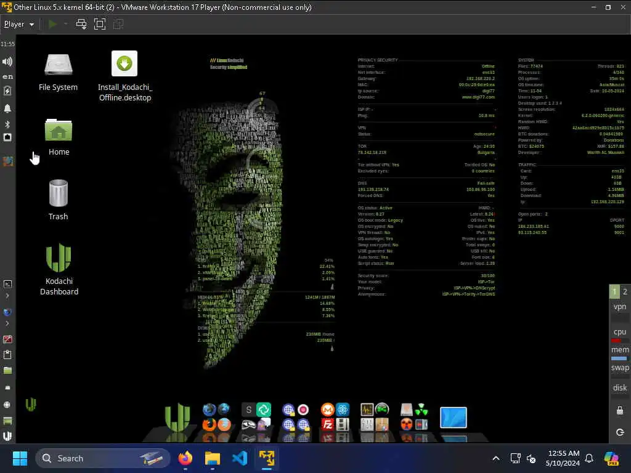The height and width of the screenshot is (473, 631).
Task: Click the mem monitor on right panel
Action: point(620,353)
